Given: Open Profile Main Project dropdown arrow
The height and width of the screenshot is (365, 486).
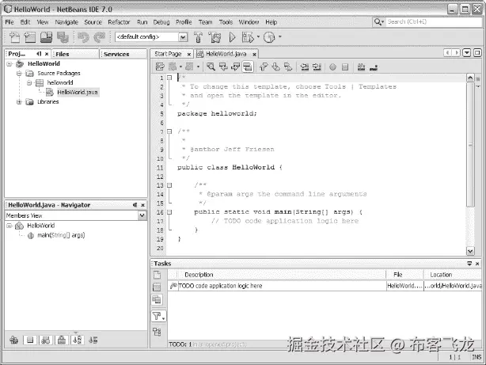Looking at the screenshot, I should [279, 36].
